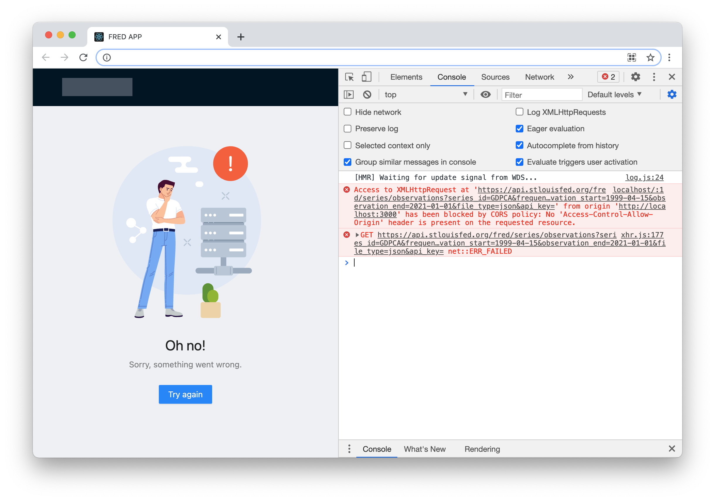This screenshot has height=501, width=715.
Task: Open DevTools three-dot customize menu
Action: (x=654, y=77)
